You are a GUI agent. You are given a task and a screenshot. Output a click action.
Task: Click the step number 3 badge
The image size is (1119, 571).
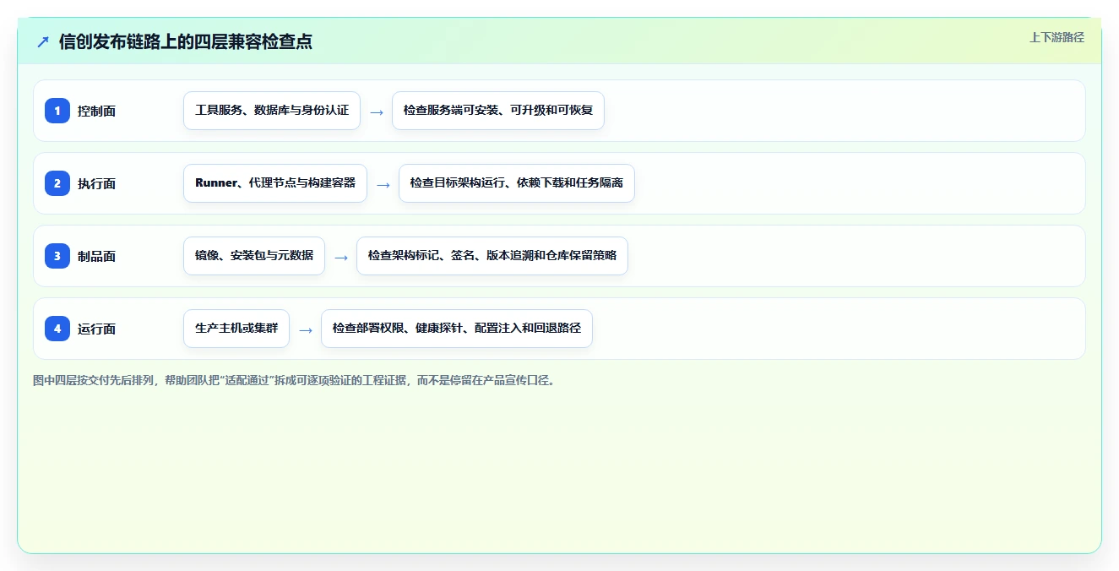57,256
